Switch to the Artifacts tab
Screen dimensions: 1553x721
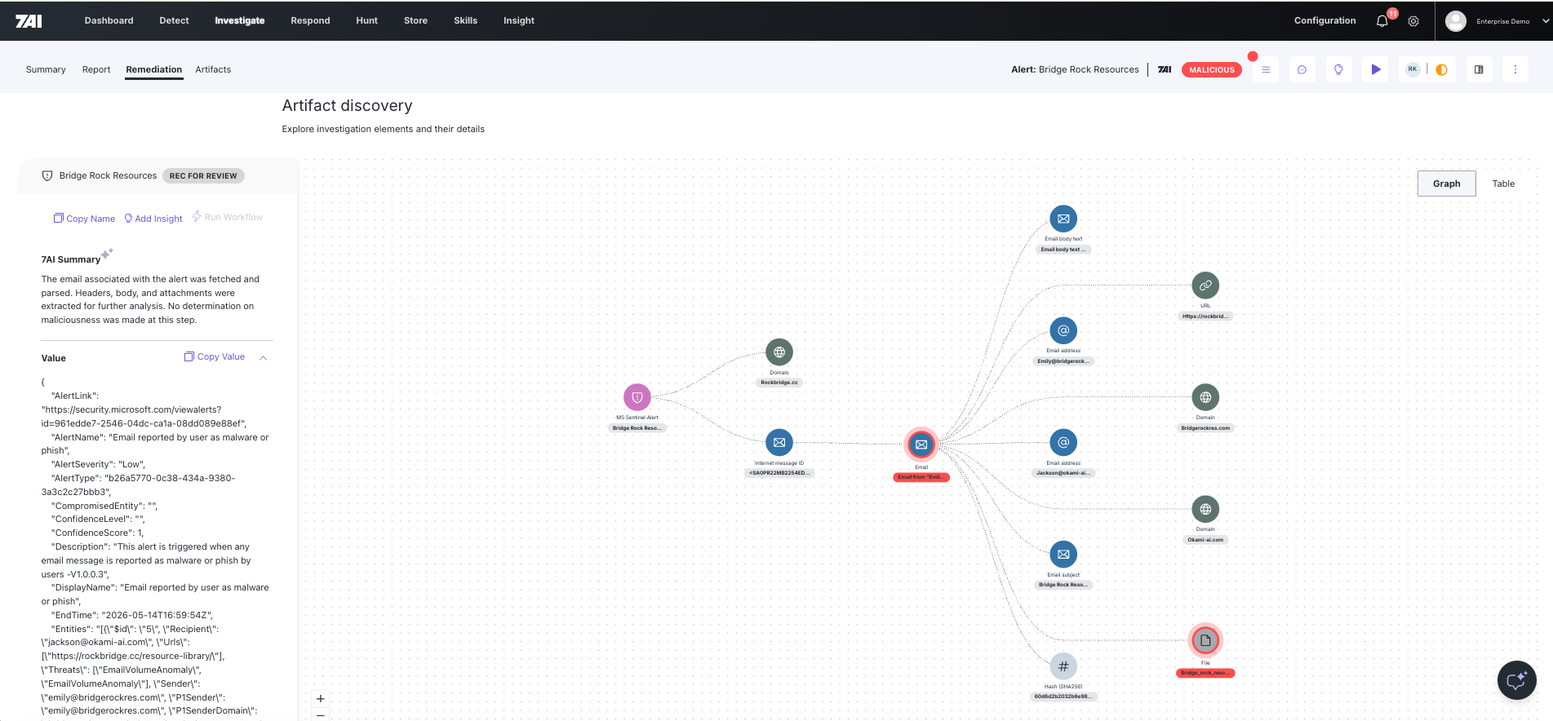213,69
